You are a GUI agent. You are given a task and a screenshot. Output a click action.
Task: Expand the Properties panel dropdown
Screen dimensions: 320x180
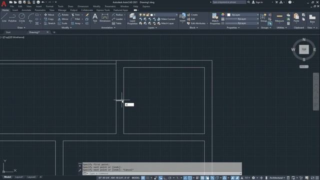tap(233, 27)
